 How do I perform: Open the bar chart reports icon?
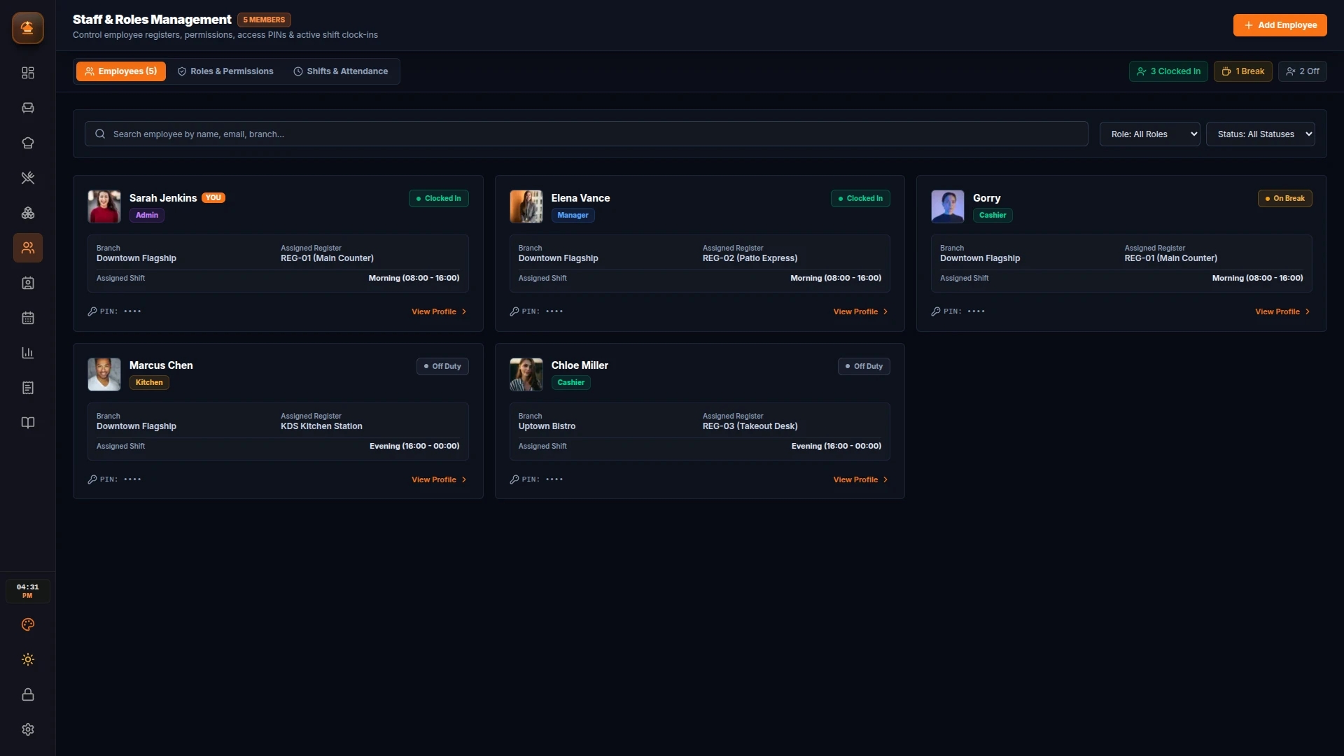[x=28, y=353]
